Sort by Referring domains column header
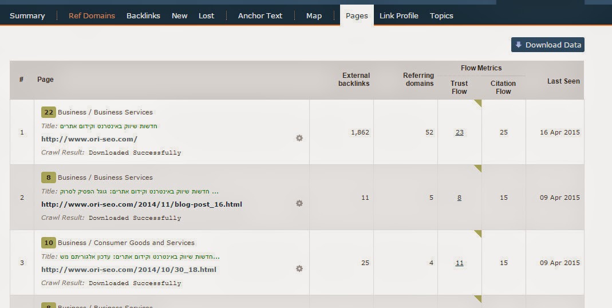Image resolution: width=612 pixels, height=308 pixels. coord(418,79)
